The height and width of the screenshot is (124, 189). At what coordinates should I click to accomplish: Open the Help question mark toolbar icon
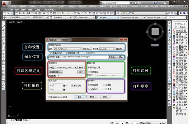tap(113, 13)
